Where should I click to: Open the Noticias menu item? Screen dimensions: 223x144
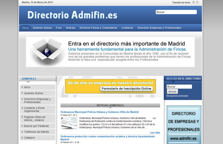[70, 28]
